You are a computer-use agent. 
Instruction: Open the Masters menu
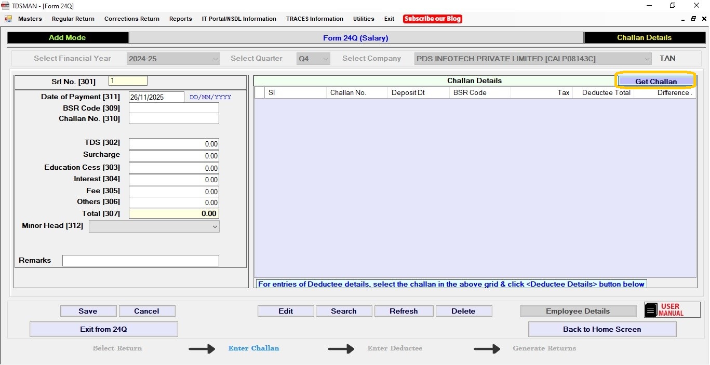[30, 19]
